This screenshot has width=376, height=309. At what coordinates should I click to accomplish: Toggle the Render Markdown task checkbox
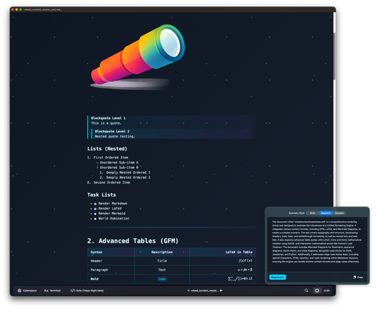tap(95, 204)
